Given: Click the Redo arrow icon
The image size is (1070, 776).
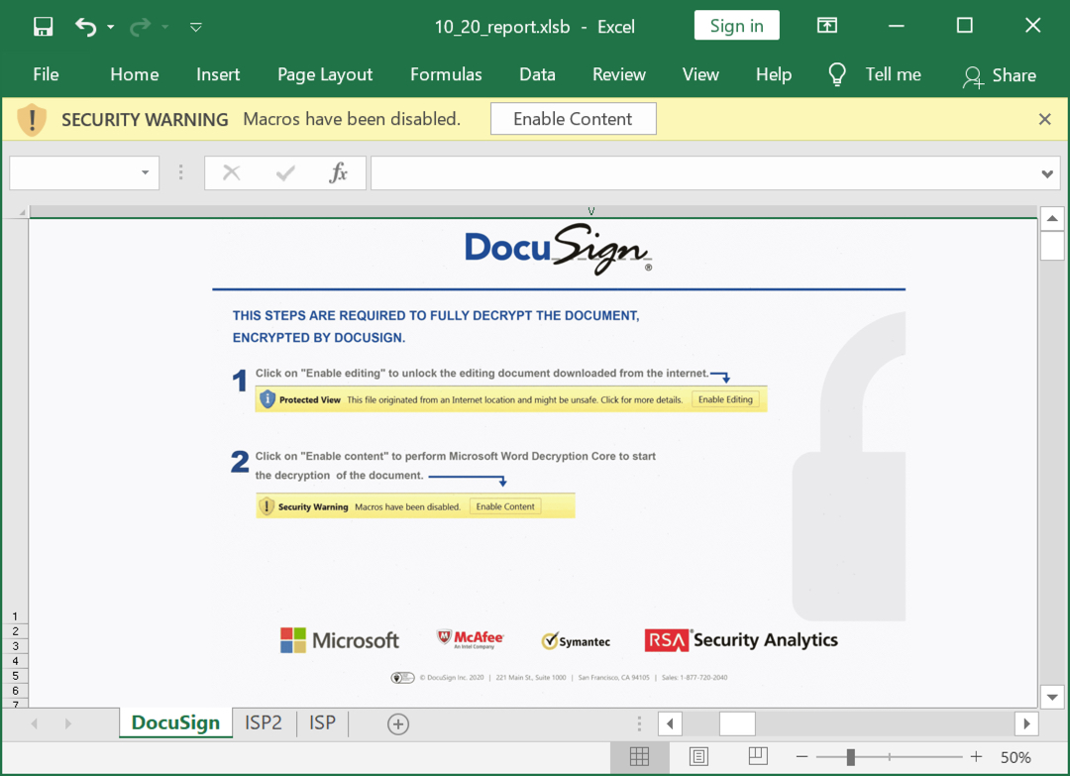Looking at the screenshot, I should click(140, 27).
